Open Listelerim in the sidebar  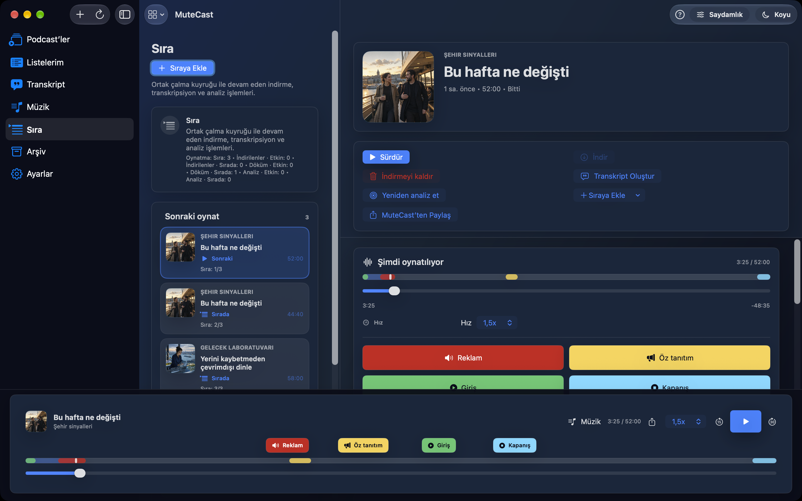point(70,62)
